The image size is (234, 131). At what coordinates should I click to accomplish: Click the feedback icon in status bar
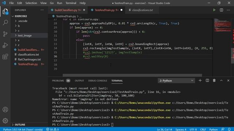tap(223, 129)
